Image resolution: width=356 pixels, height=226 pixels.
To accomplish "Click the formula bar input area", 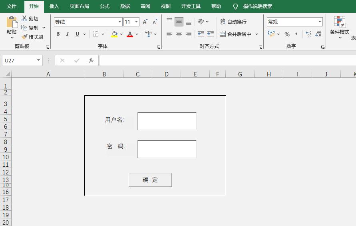I will click(228, 60).
